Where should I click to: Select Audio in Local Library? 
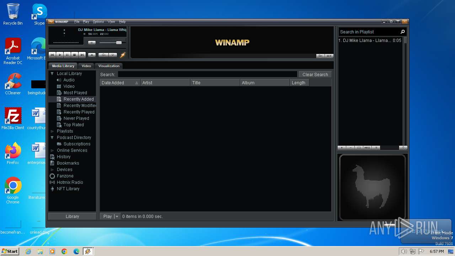click(69, 80)
